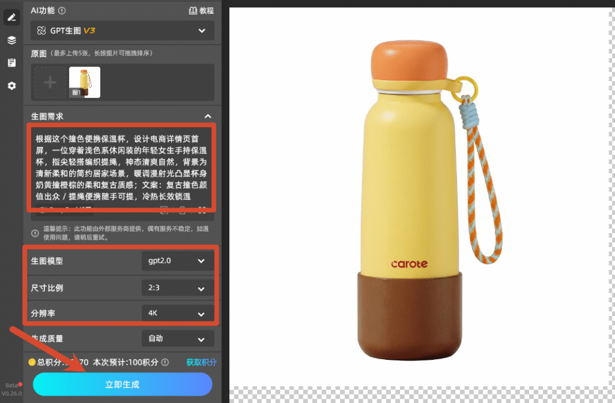Click the V0.26.0 version label
The image size is (615, 403).
[12, 393]
